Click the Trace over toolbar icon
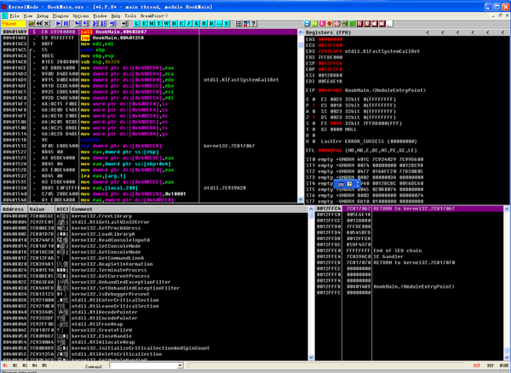The image size is (511, 373). click(x=103, y=24)
